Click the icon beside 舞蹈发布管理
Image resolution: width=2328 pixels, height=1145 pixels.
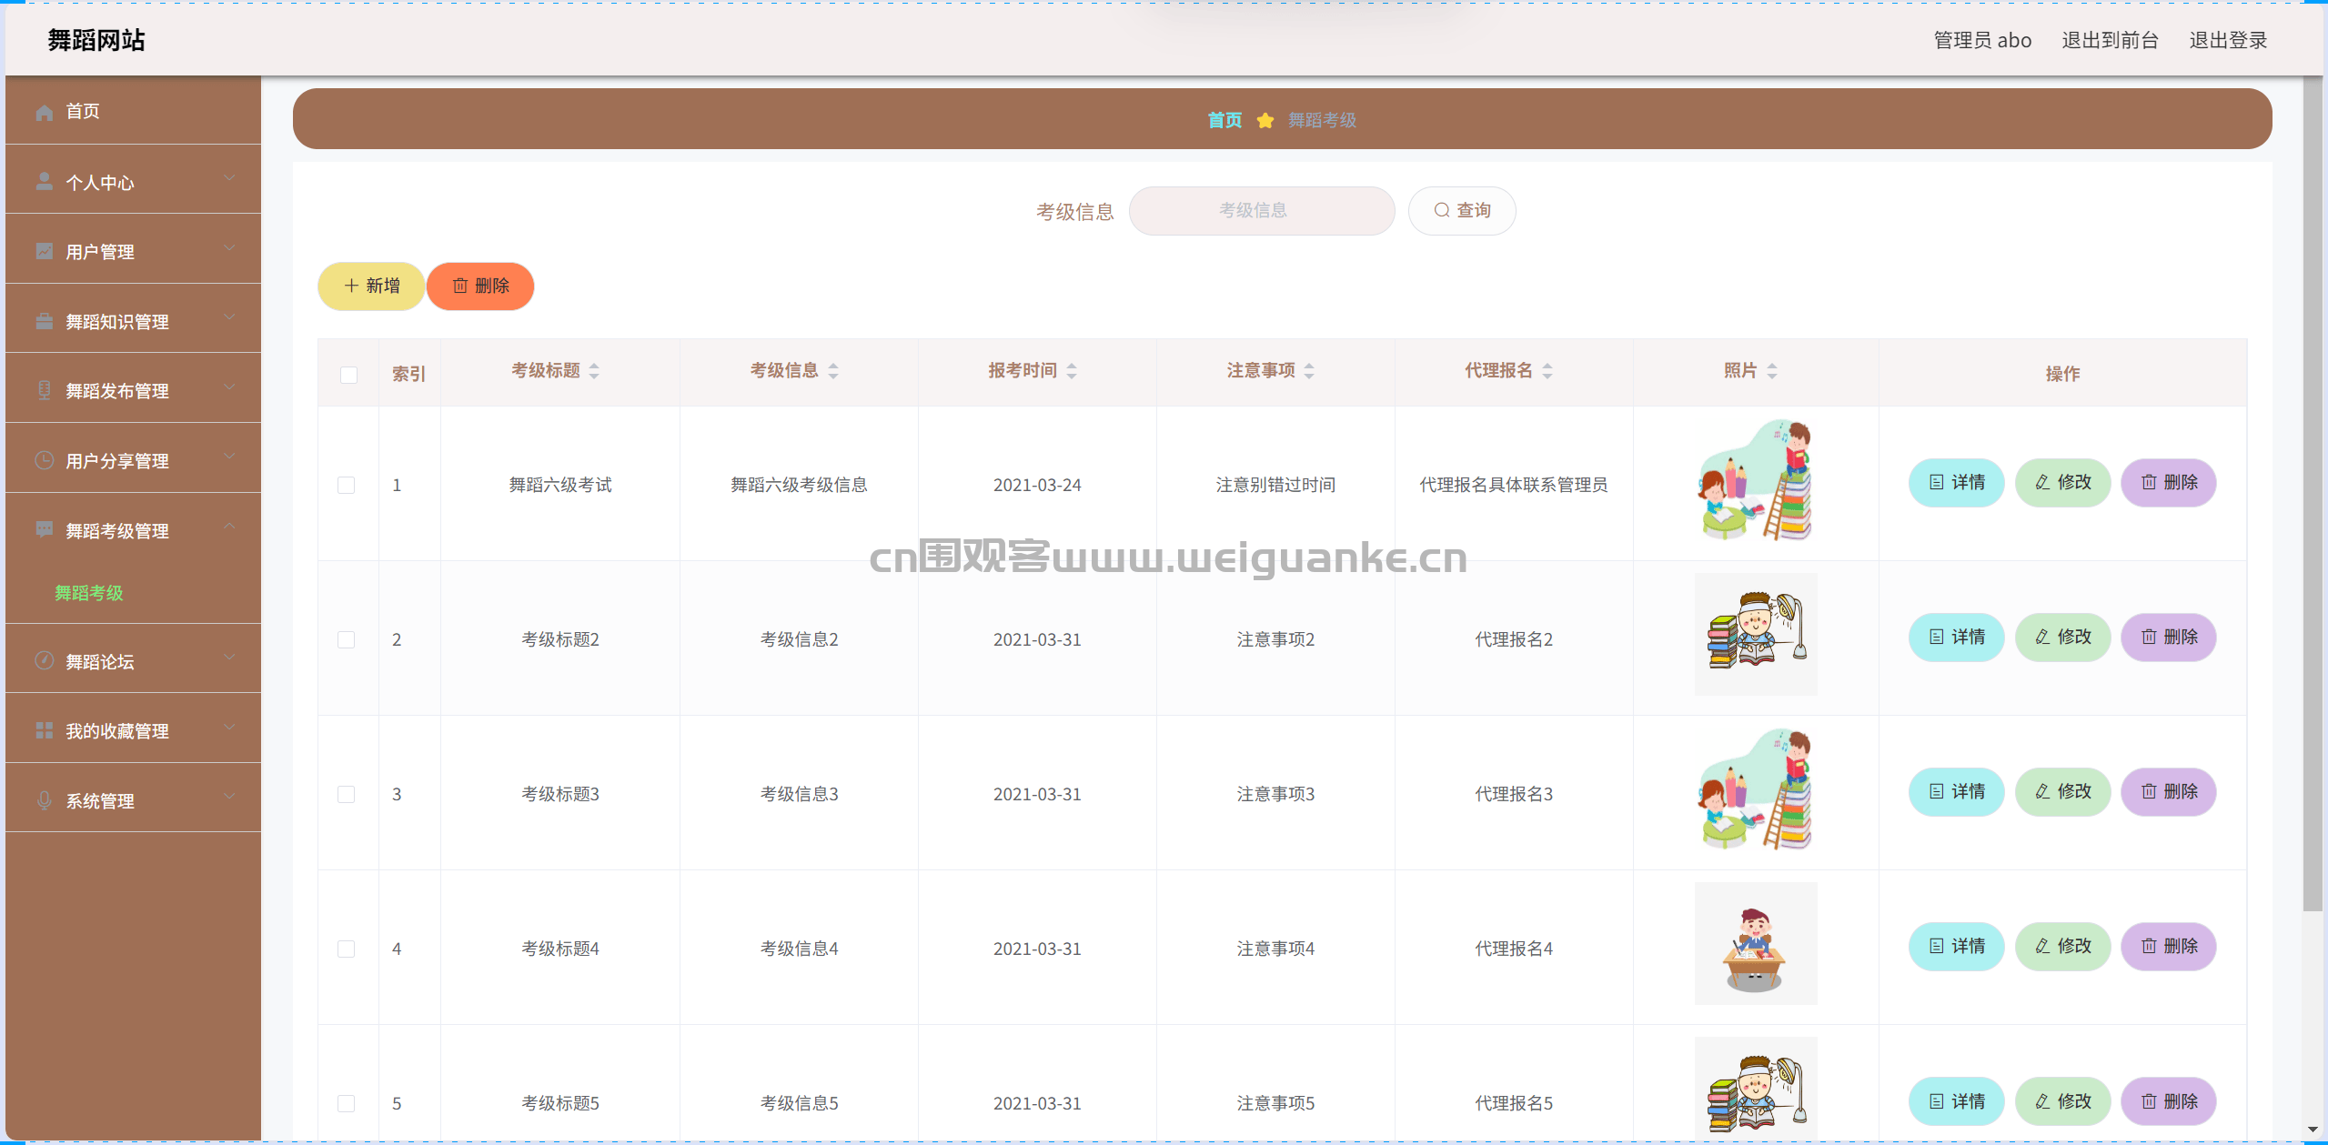coord(44,390)
